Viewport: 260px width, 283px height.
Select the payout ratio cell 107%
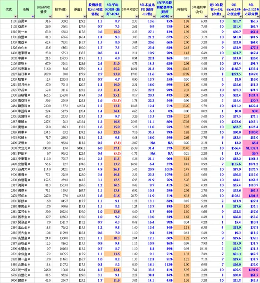click(165, 175)
